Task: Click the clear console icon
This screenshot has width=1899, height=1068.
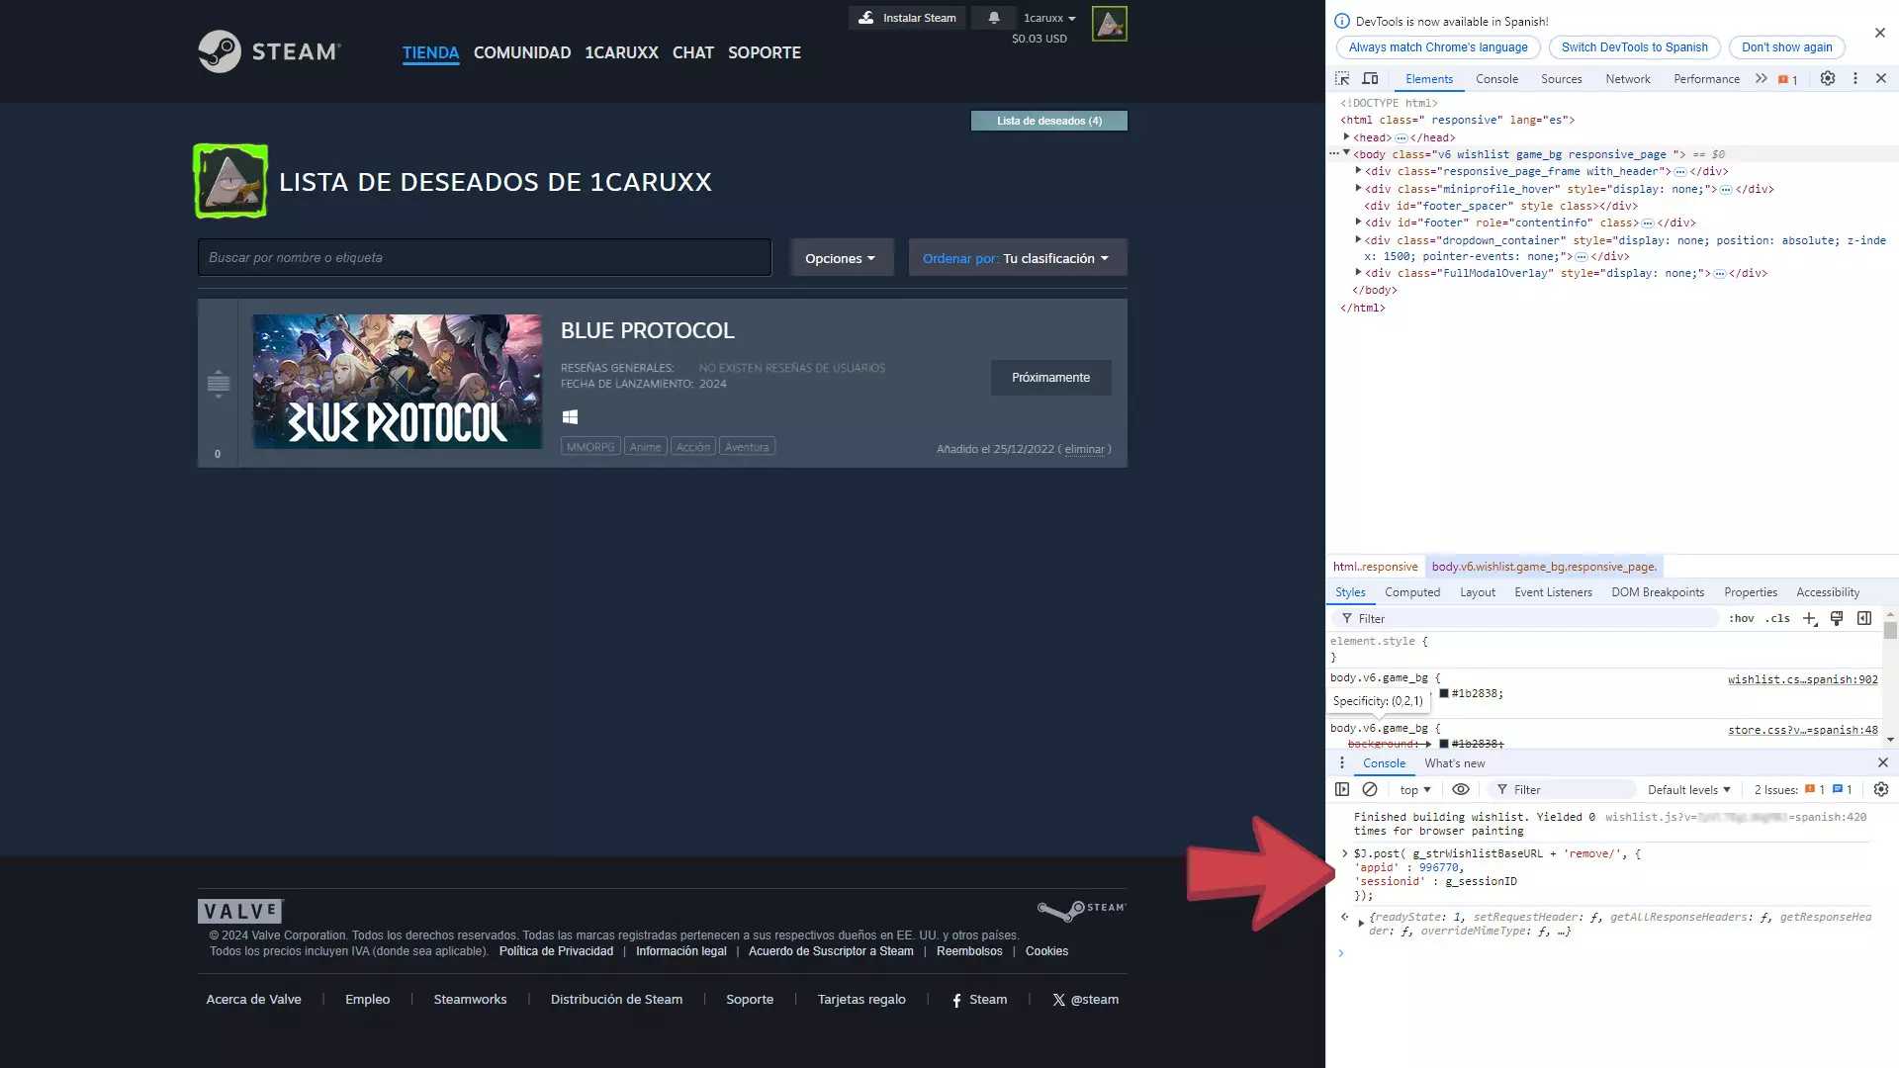Action: coord(1370,789)
